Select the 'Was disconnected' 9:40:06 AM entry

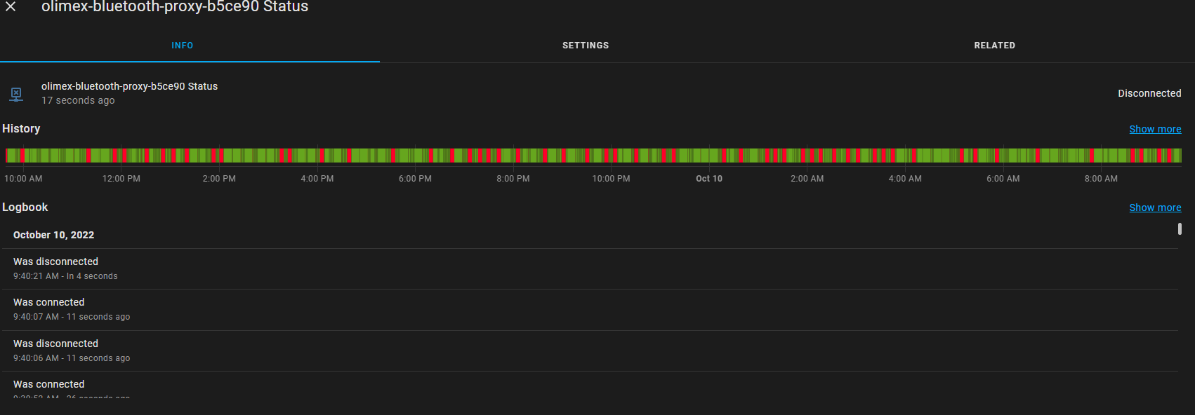click(590, 351)
